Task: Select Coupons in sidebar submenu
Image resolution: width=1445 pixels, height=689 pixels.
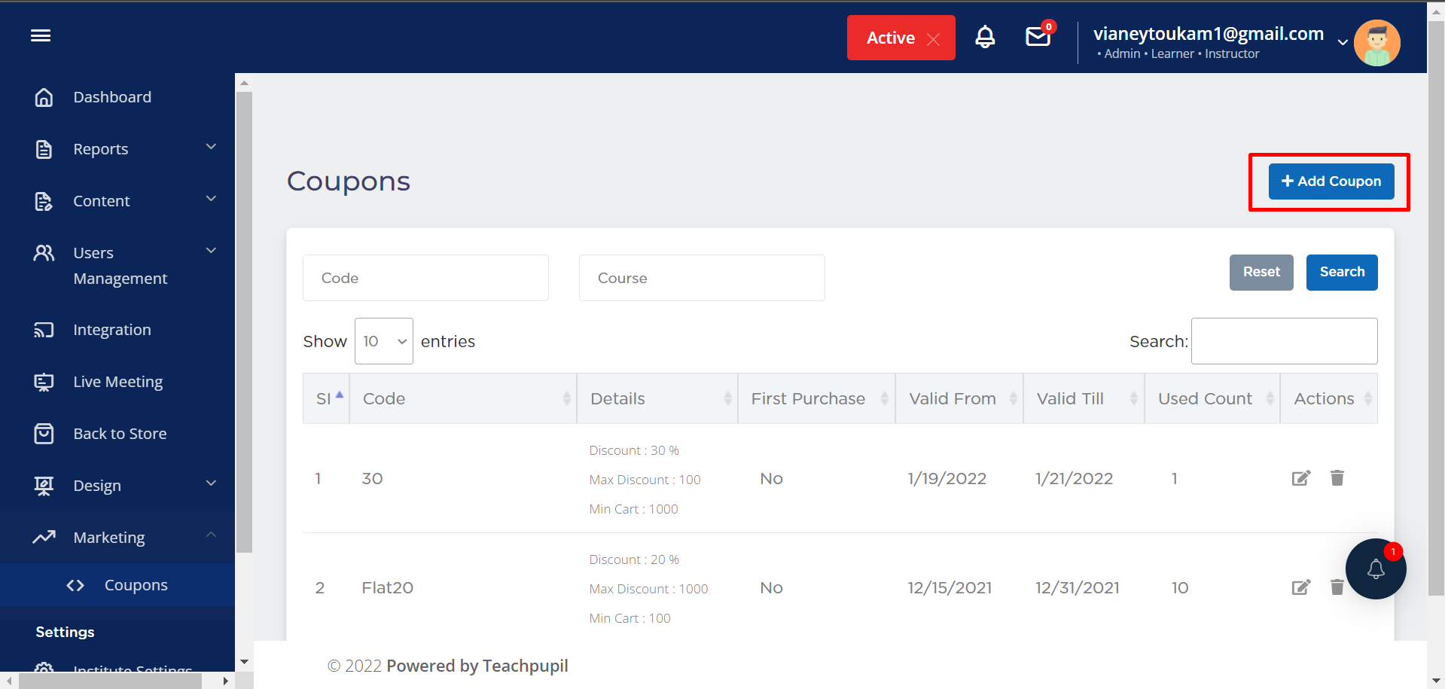Action: (136, 585)
